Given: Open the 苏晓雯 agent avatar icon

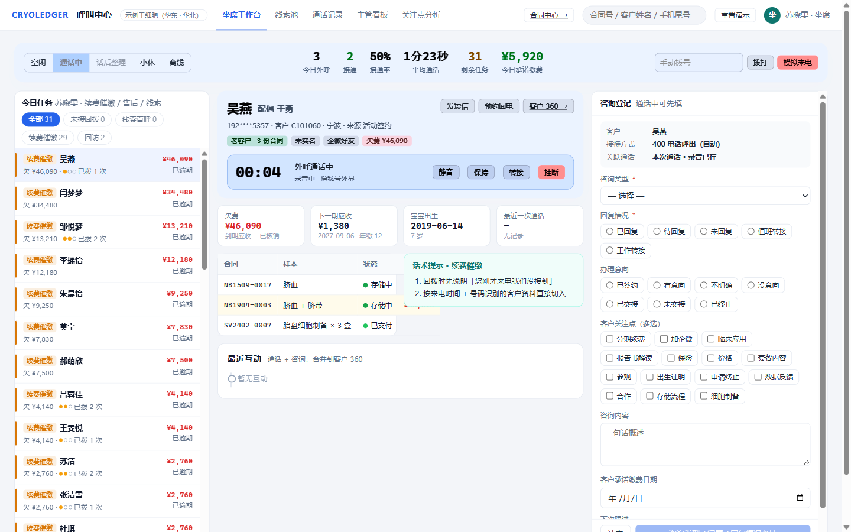Looking at the screenshot, I should (772, 15).
